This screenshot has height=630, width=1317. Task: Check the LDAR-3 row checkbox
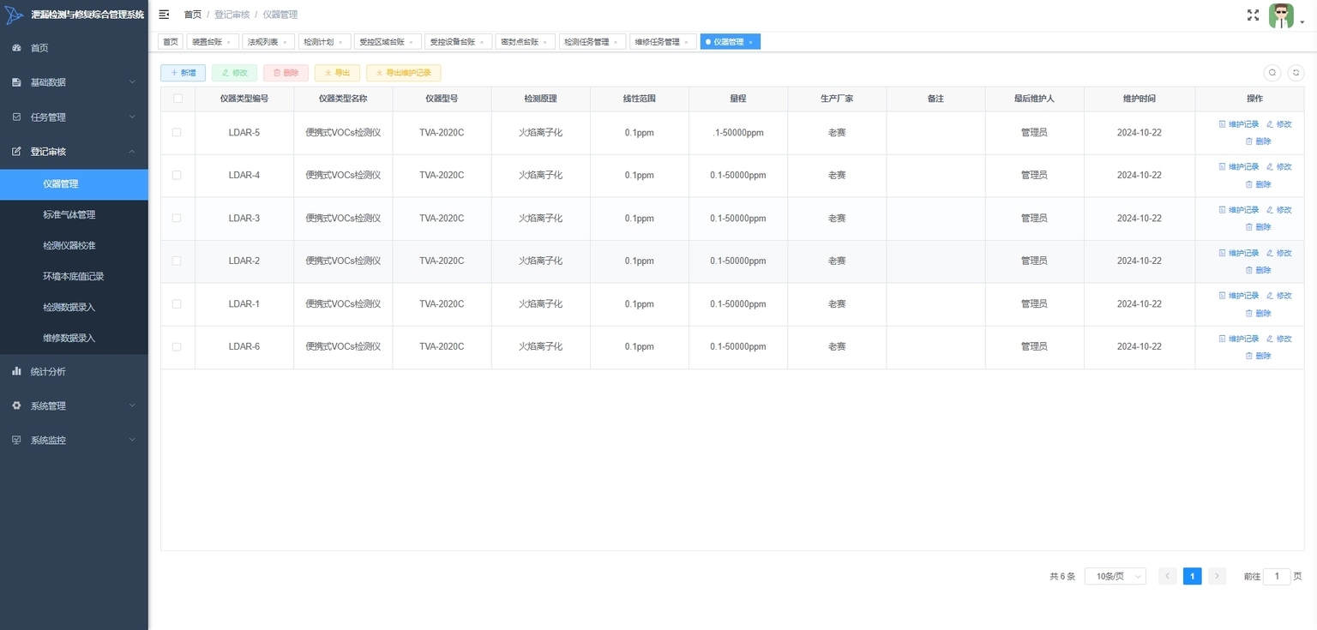pyautogui.click(x=177, y=219)
